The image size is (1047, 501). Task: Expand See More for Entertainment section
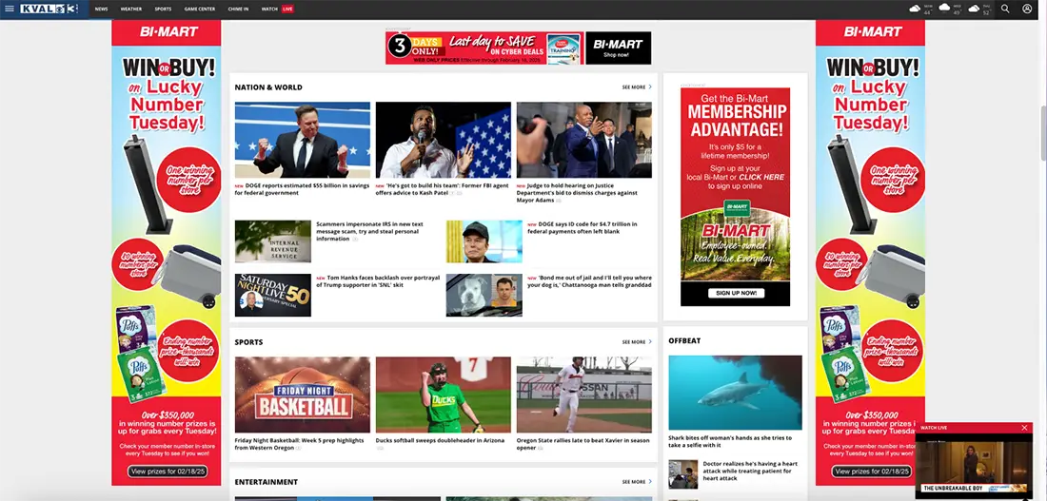point(637,482)
